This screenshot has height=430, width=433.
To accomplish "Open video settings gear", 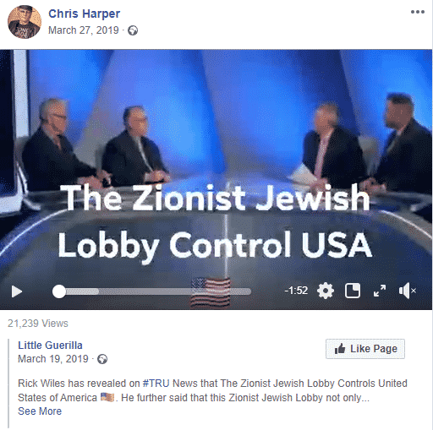I will (326, 291).
